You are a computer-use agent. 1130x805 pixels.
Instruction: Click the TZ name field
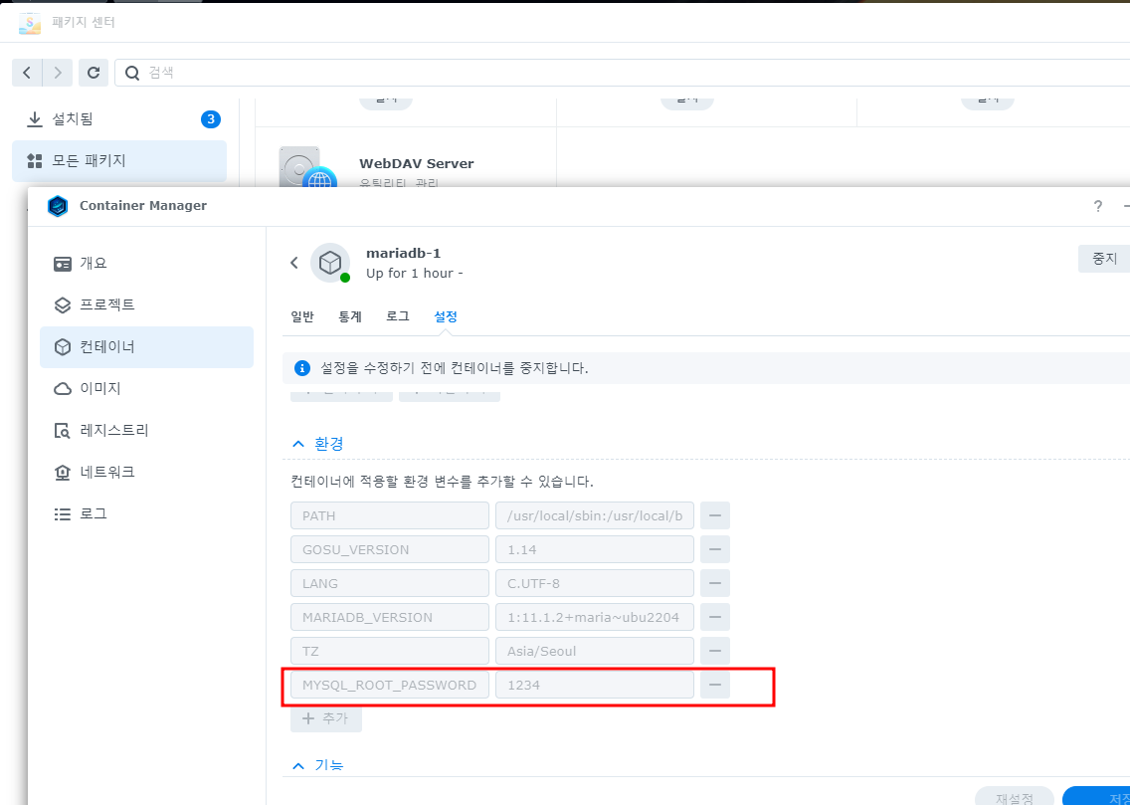click(x=390, y=652)
